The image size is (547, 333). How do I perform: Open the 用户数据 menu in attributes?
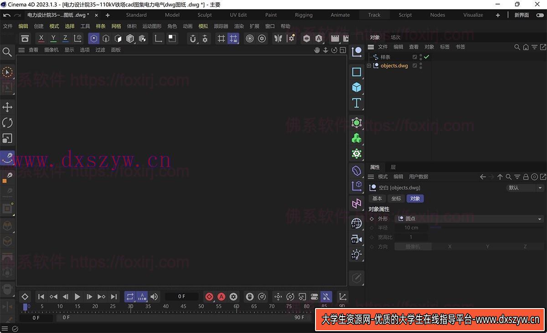tap(418, 177)
